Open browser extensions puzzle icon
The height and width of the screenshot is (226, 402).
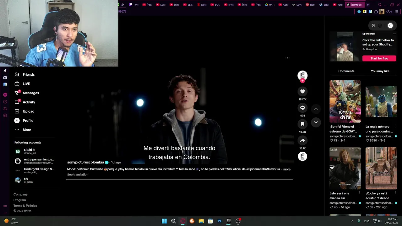click(376, 12)
